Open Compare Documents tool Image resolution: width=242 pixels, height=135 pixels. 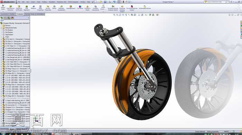pos(95,8)
